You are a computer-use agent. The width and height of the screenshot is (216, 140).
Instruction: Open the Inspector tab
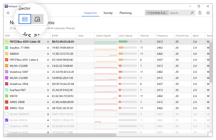pyautogui.click(x=90, y=13)
